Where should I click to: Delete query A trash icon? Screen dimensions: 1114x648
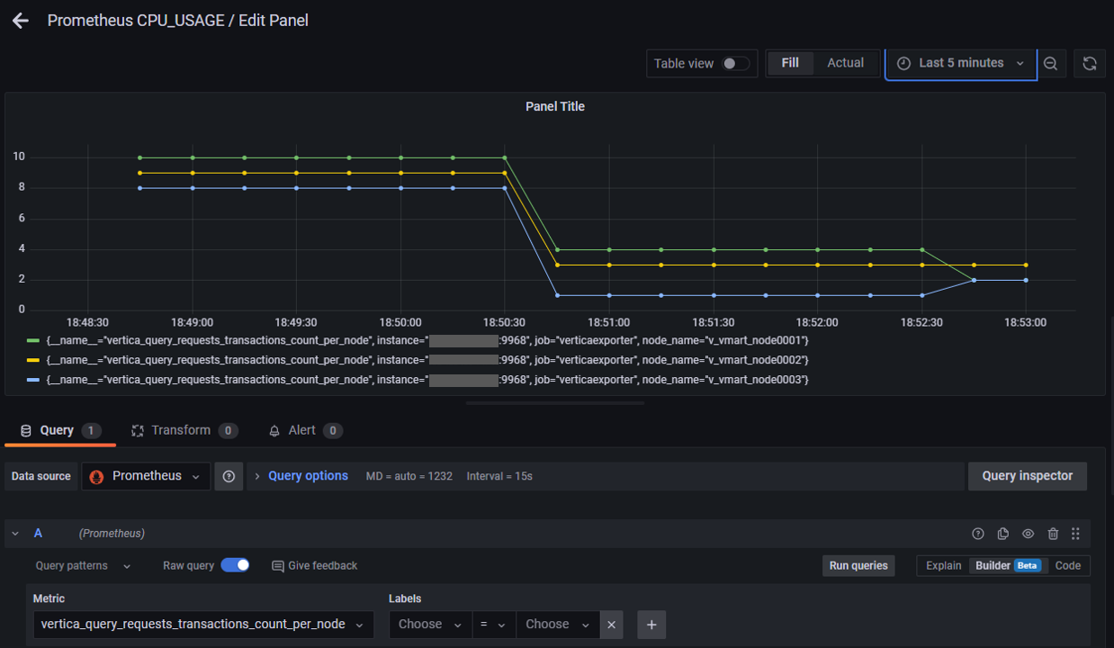click(x=1053, y=534)
